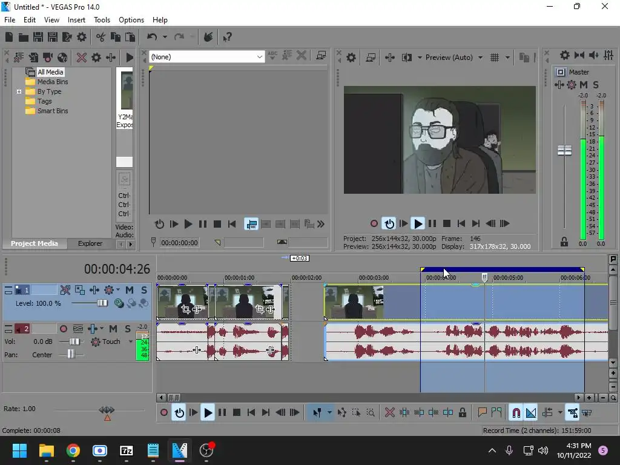Open Chrome from the Windows taskbar
This screenshot has height=465, width=620.
pyautogui.click(x=73, y=450)
